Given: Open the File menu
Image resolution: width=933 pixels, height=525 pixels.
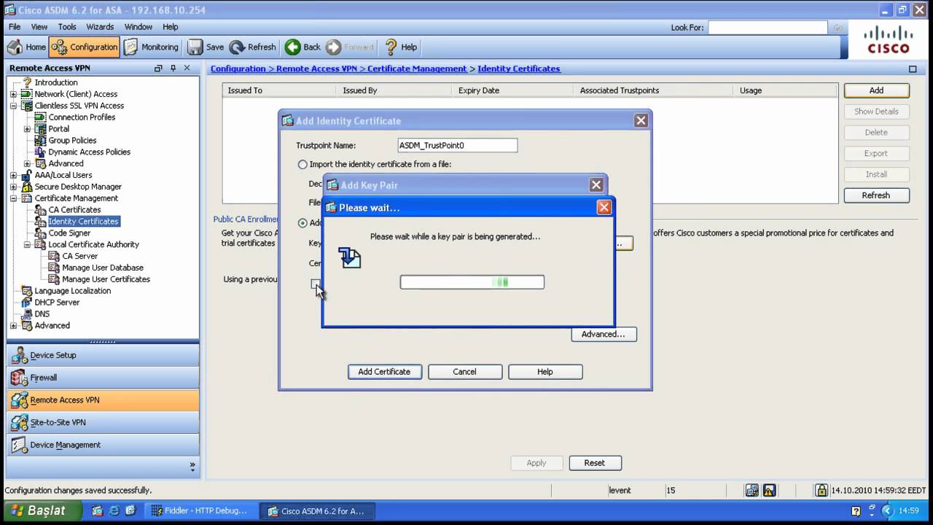Looking at the screenshot, I should 15,27.
